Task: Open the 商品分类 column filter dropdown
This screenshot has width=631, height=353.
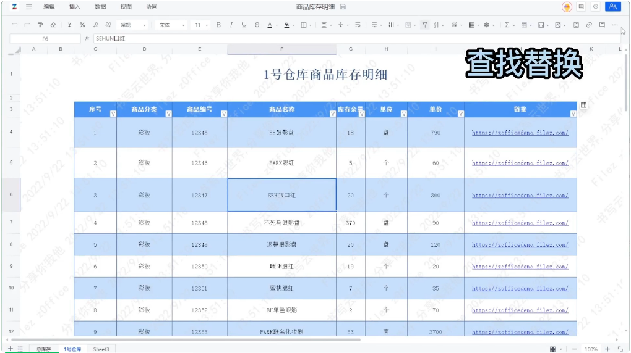Action: click(x=169, y=114)
